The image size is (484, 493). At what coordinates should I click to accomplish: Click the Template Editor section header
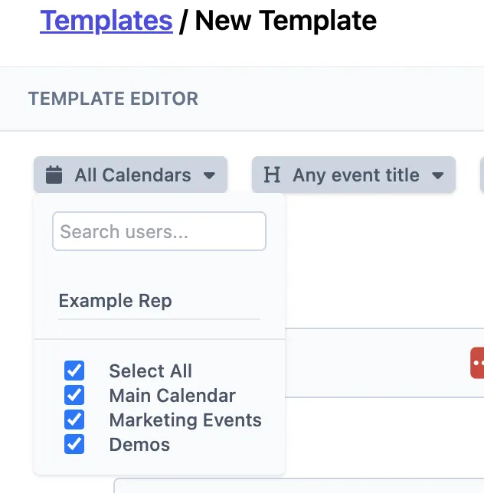pyautogui.click(x=113, y=99)
